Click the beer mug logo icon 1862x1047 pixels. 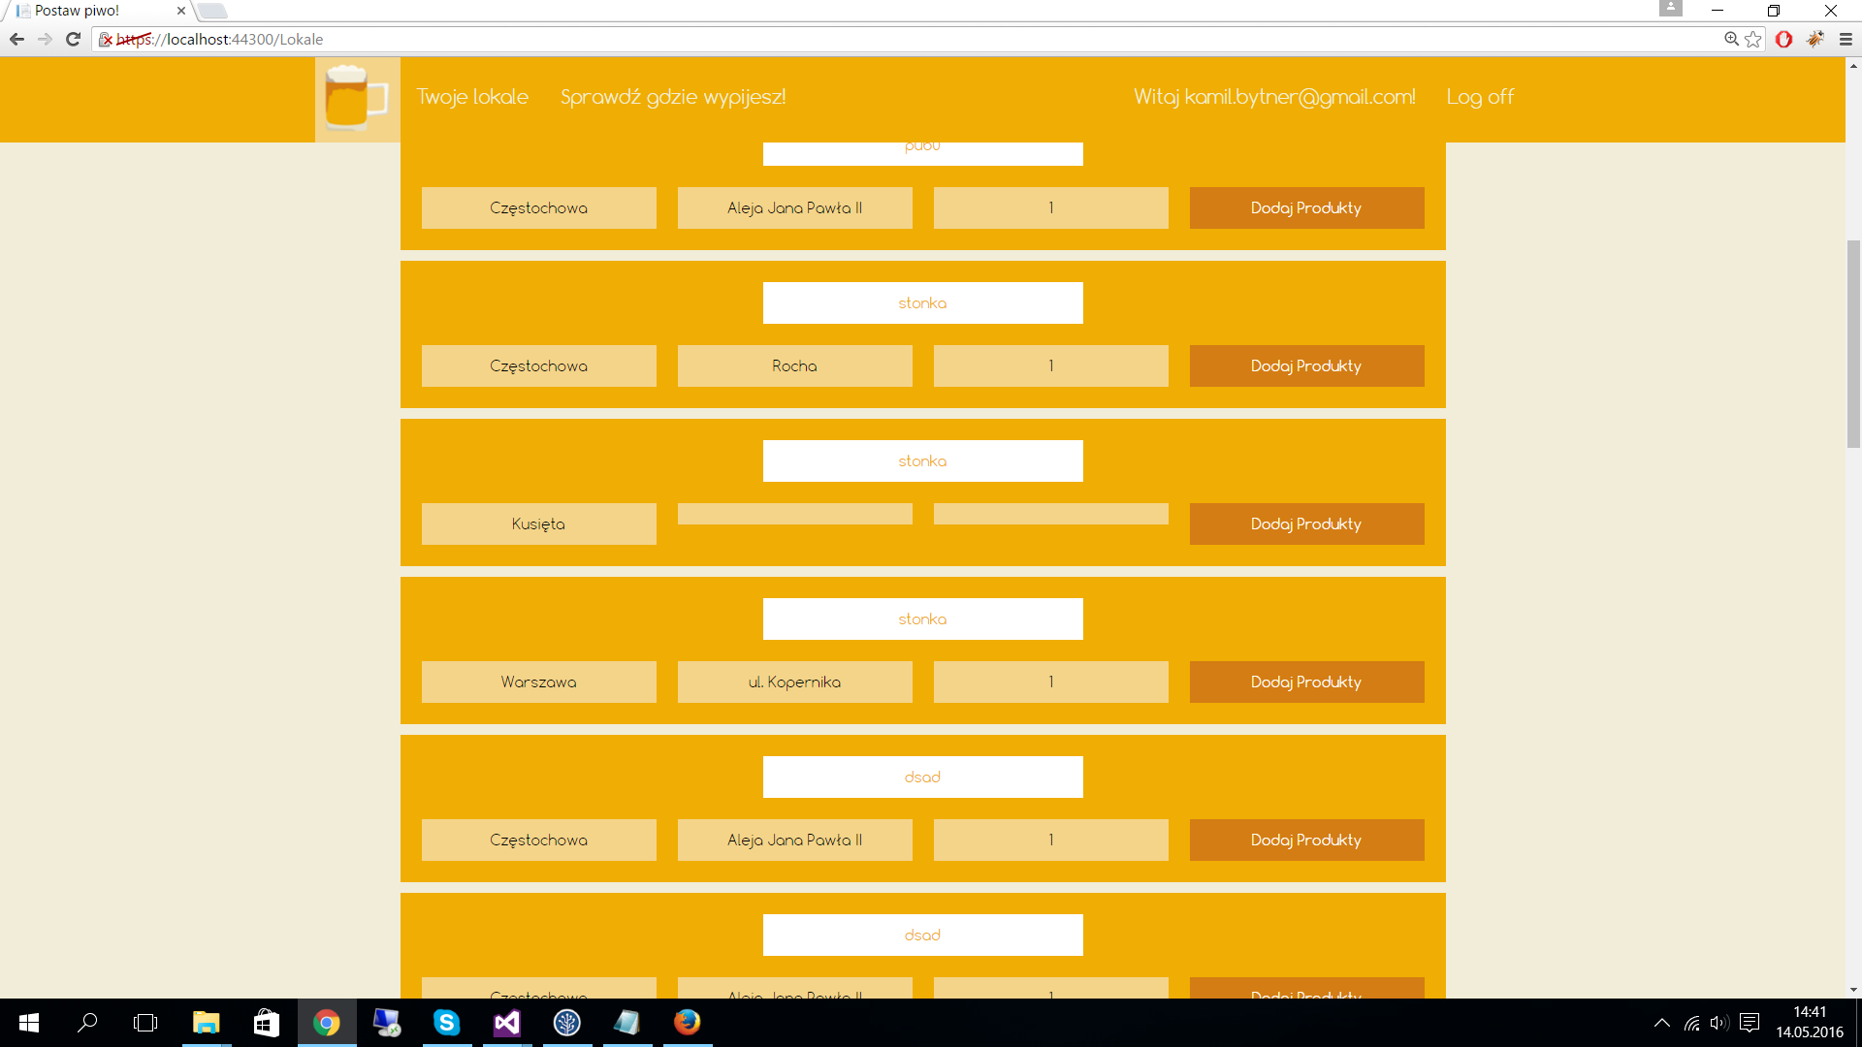point(356,98)
